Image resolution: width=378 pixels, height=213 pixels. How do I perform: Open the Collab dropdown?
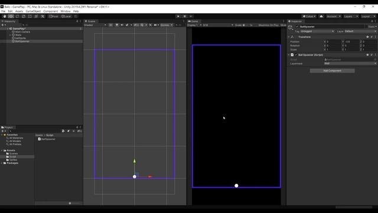coord(309,17)
